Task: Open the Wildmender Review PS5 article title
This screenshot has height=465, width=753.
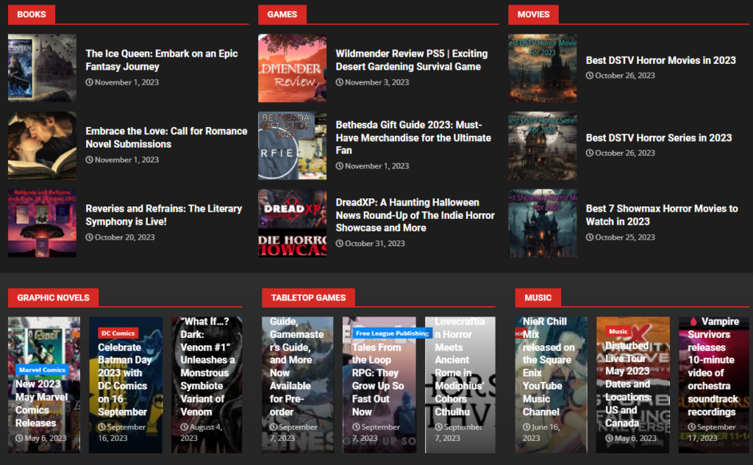Action: (412, 60)
